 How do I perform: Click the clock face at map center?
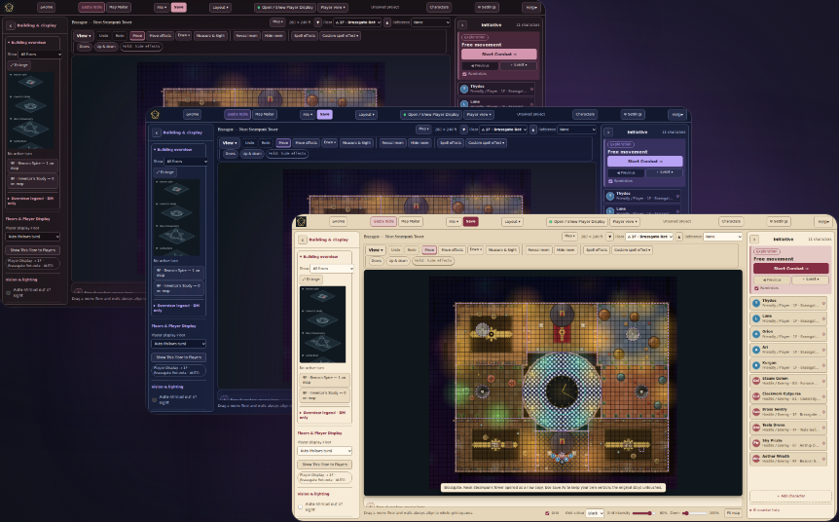(562, 391)
